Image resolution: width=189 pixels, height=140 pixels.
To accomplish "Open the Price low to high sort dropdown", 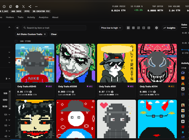I will 111,28.
